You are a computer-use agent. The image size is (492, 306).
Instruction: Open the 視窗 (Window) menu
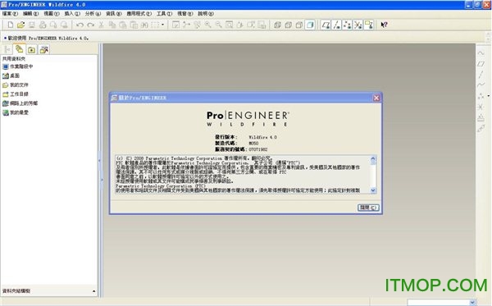[x=184, y=13]
